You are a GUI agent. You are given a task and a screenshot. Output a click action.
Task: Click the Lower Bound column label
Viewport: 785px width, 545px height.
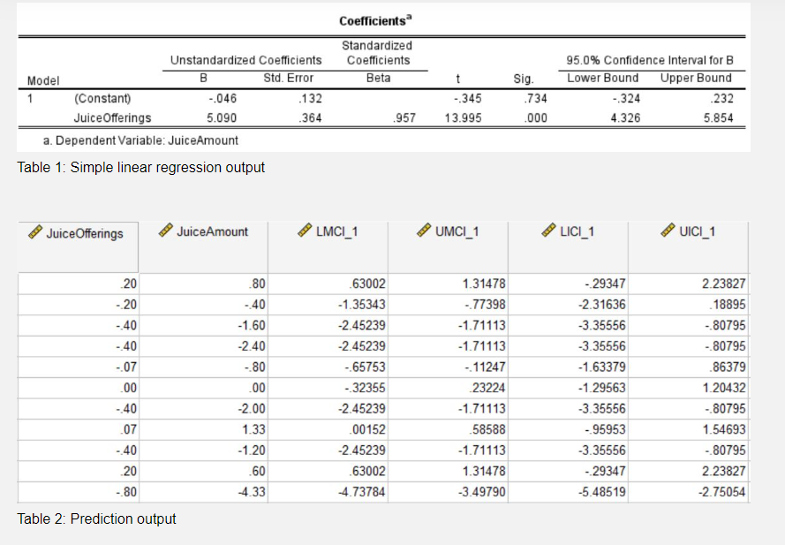click(x=603, y=78)
